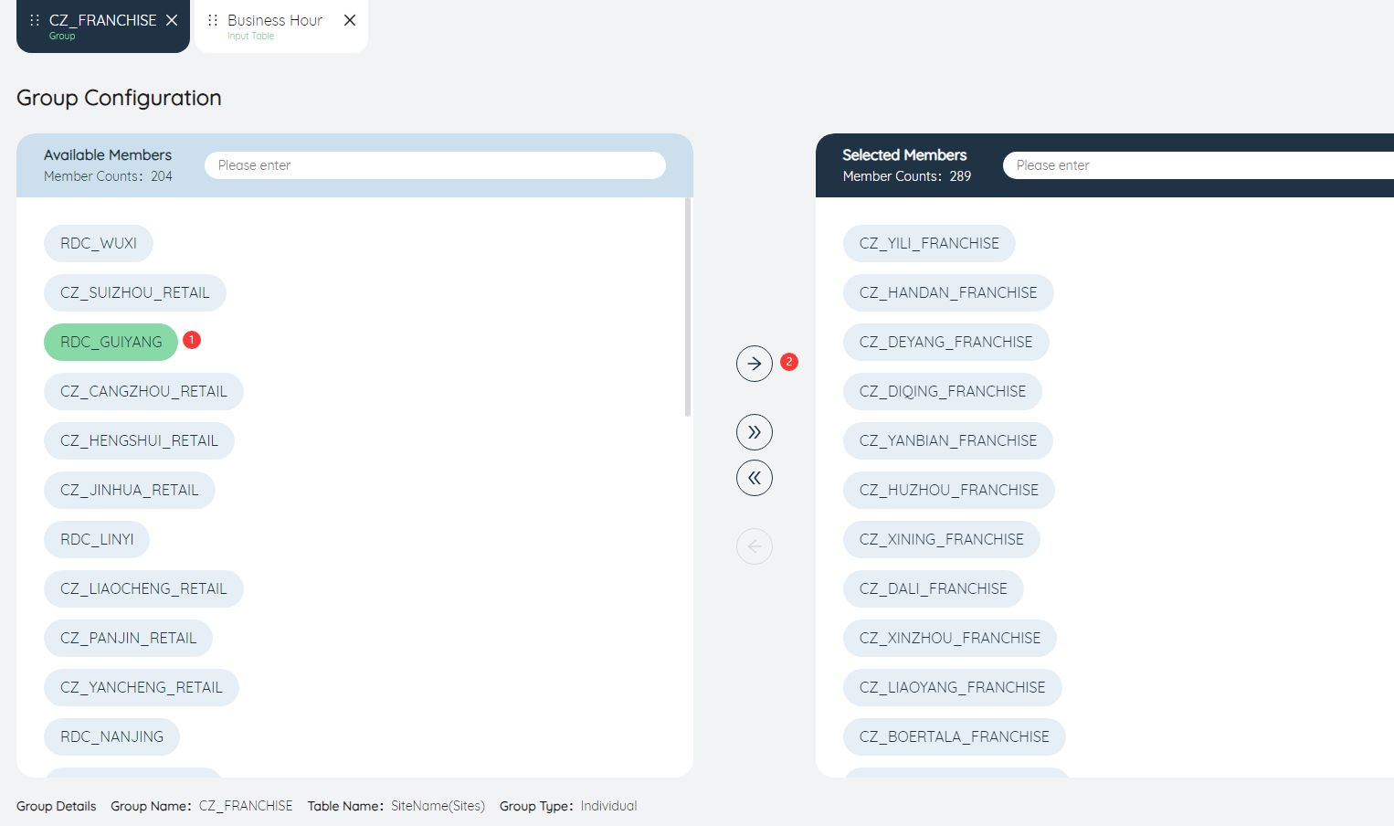Viewport: 1394px width, 826px height.
Task: Select CZ_LIAOYANG_FRANCHISE in selected list
Action: 953,687
